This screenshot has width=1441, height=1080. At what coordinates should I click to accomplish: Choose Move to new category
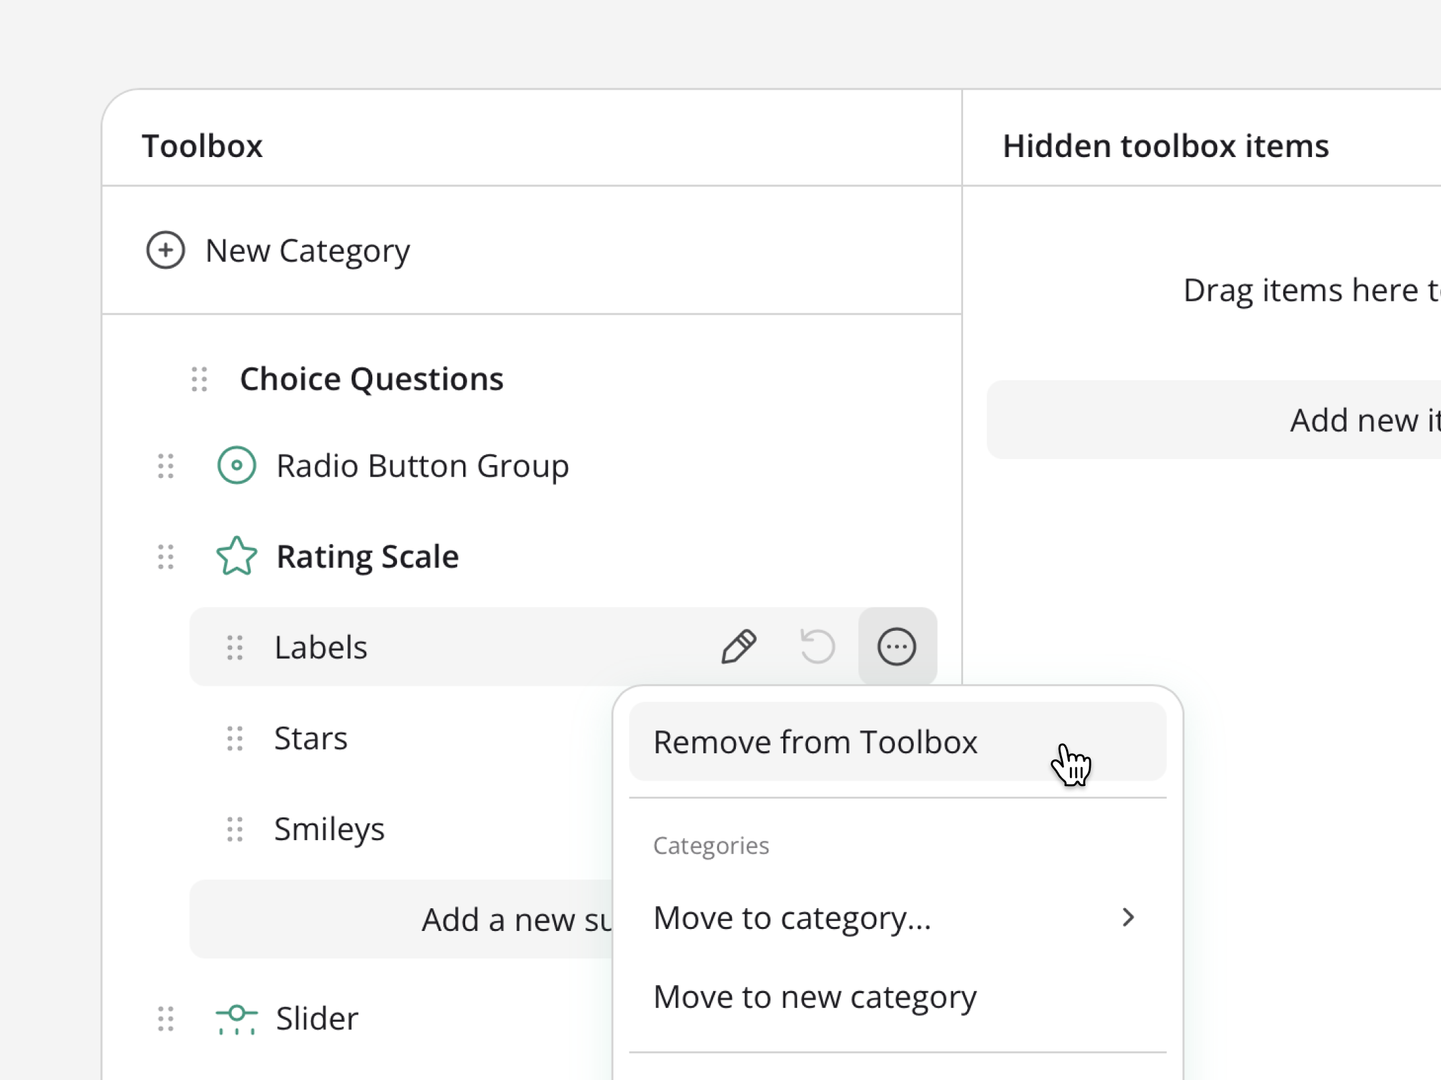click(x=898, y=996)
